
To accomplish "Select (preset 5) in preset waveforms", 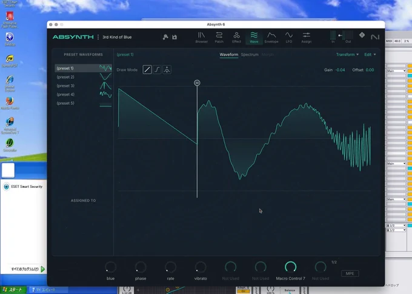I will coord(83,103).
